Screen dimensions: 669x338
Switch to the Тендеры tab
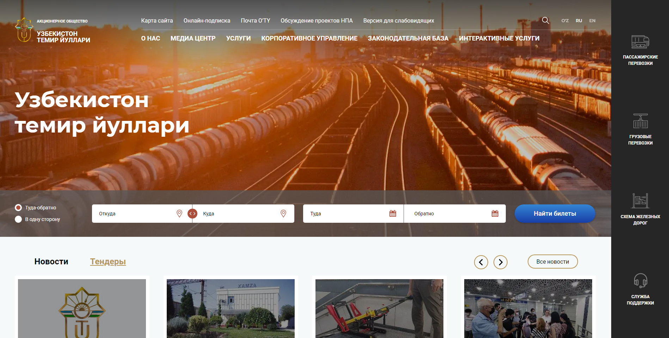coord(108,262)
